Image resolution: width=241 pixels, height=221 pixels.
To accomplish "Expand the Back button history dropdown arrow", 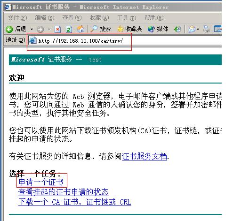I will pos(32,29).
